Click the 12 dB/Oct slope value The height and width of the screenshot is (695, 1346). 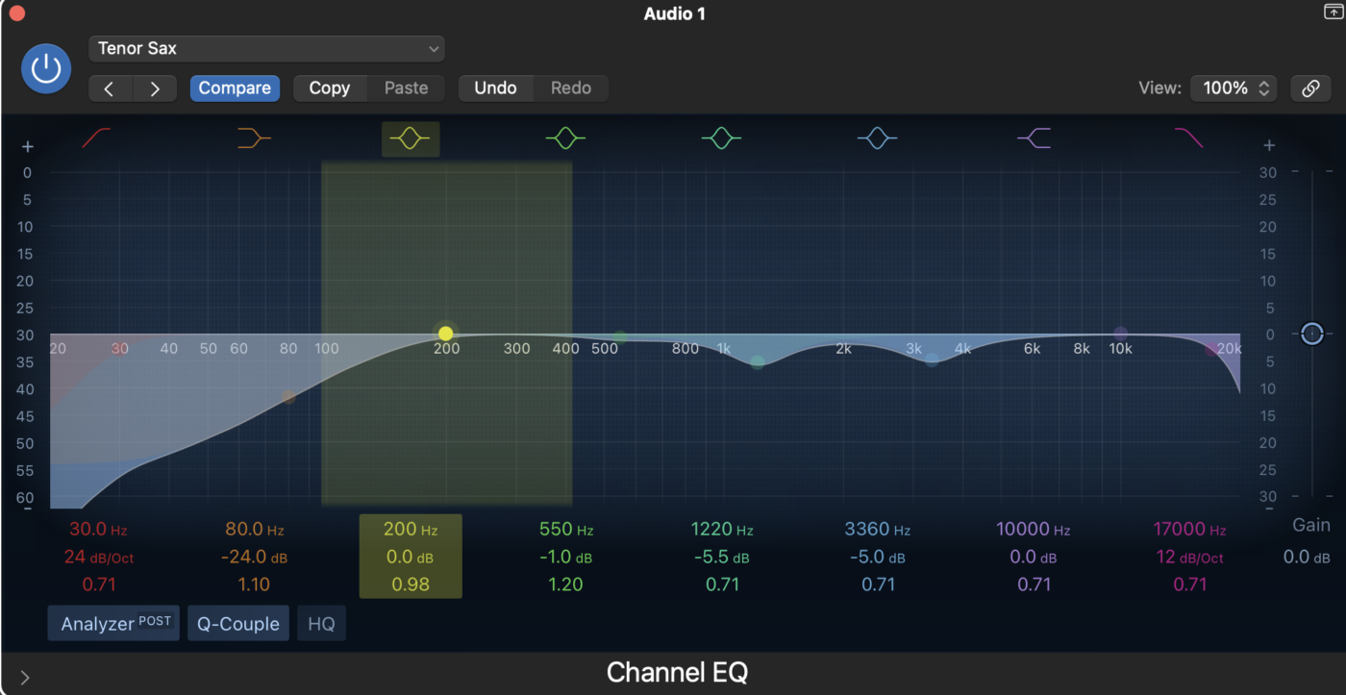click(1190, 558)
